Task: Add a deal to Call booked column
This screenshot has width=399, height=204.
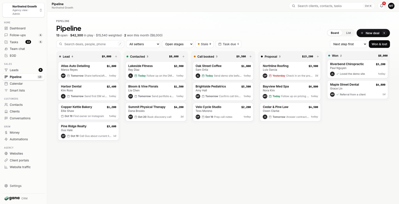Action: (251, 57)
